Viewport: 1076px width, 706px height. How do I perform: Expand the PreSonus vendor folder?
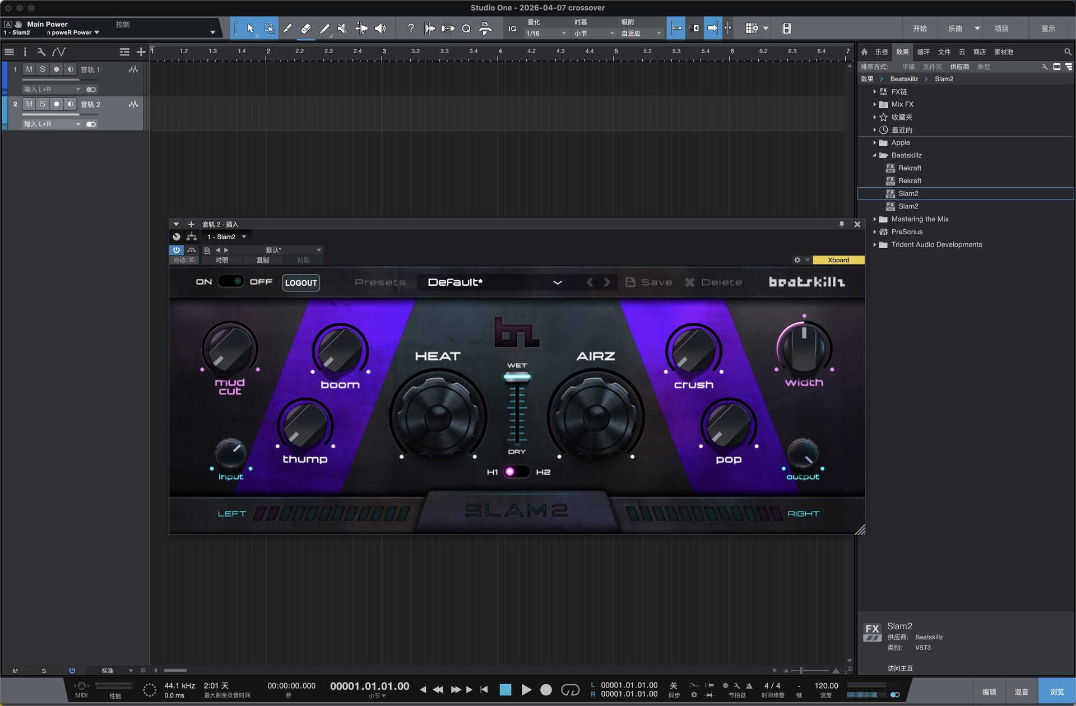coord(874,232)
